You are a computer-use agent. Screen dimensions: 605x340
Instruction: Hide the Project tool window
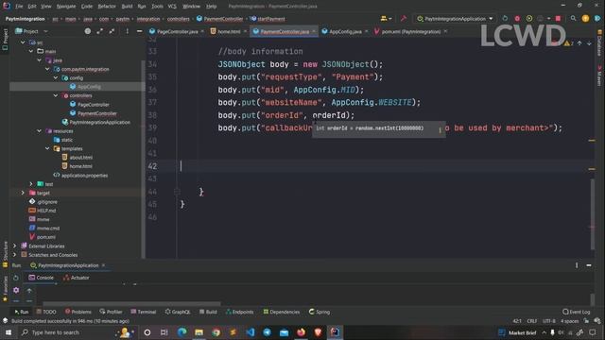coord(139,31)
